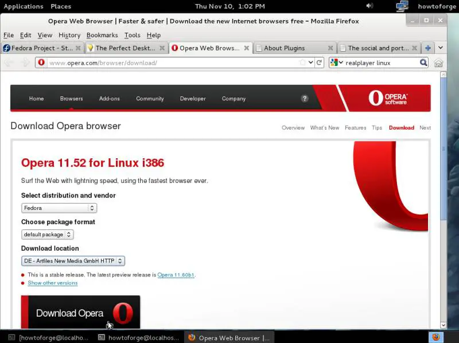
Task: Open the What's New sub-navigation link
Action: [x=325, y=127]
